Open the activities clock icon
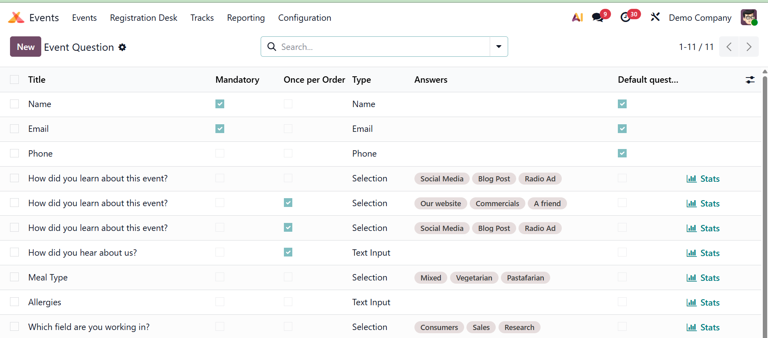Screen dimensions: 768x338 pos(625,18)
